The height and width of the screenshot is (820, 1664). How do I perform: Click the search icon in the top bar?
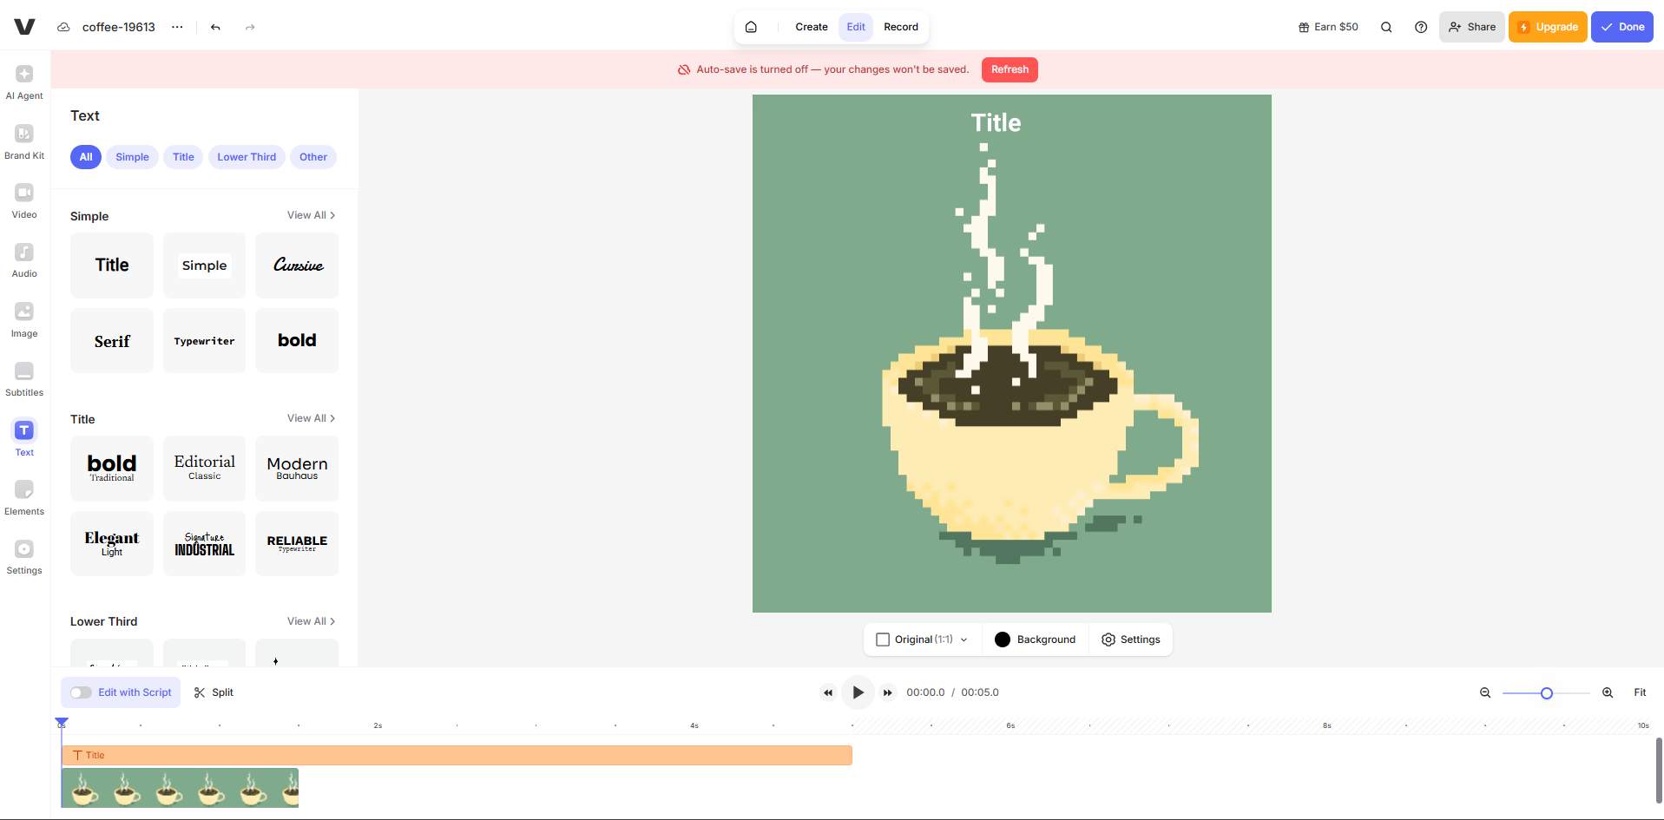1386,27
